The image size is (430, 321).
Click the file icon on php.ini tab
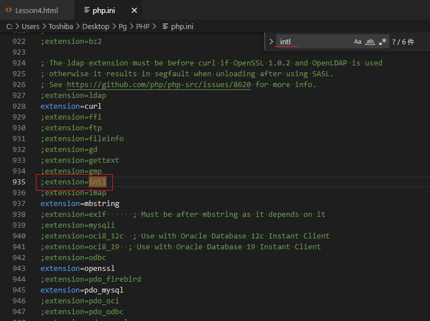(87, 10)
